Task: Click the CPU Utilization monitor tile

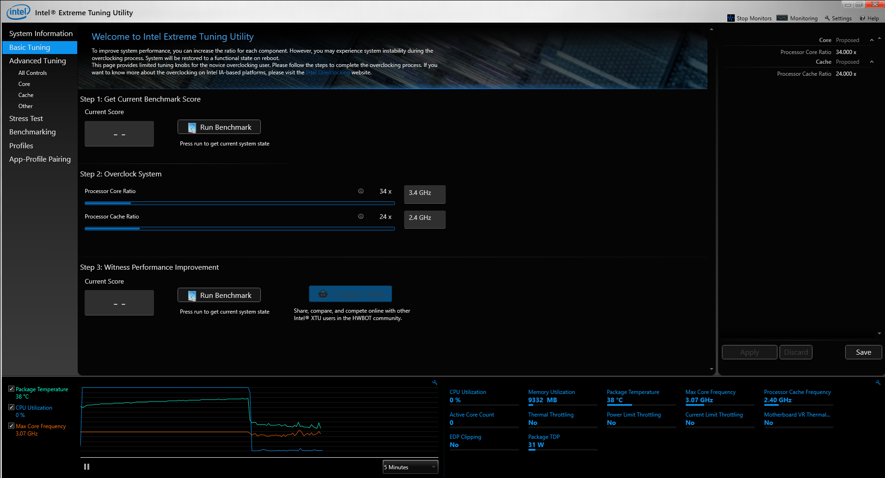Action: (484, 397)
